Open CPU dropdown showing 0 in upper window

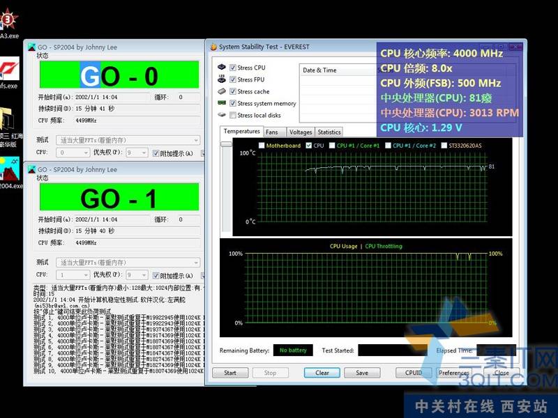pyautogui.click(x=73, y=153)
